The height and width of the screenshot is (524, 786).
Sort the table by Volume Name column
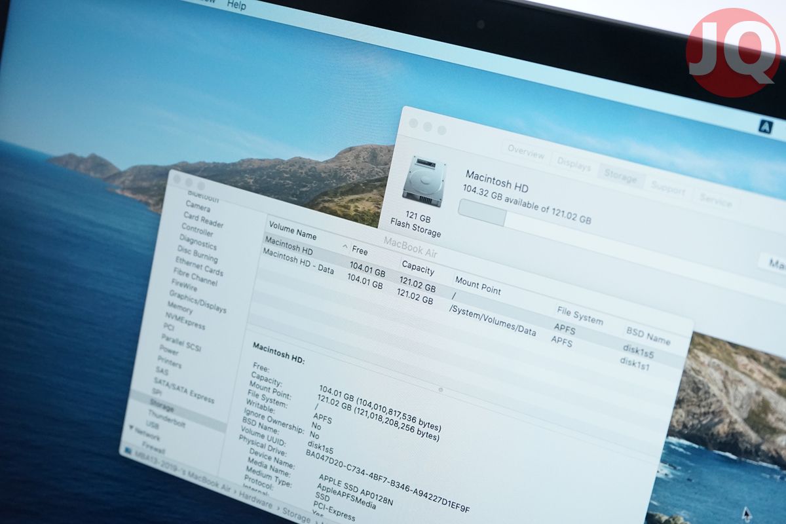(x=292, y=231)
